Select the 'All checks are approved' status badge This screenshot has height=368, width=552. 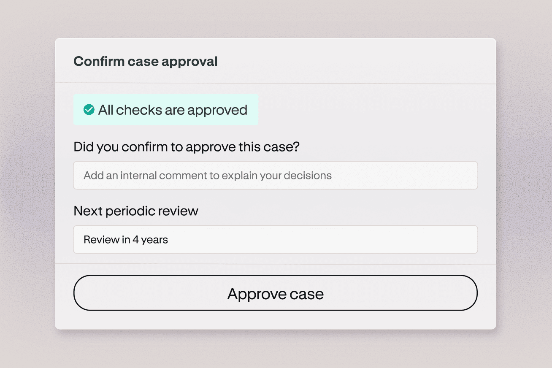tap(165, 110)
